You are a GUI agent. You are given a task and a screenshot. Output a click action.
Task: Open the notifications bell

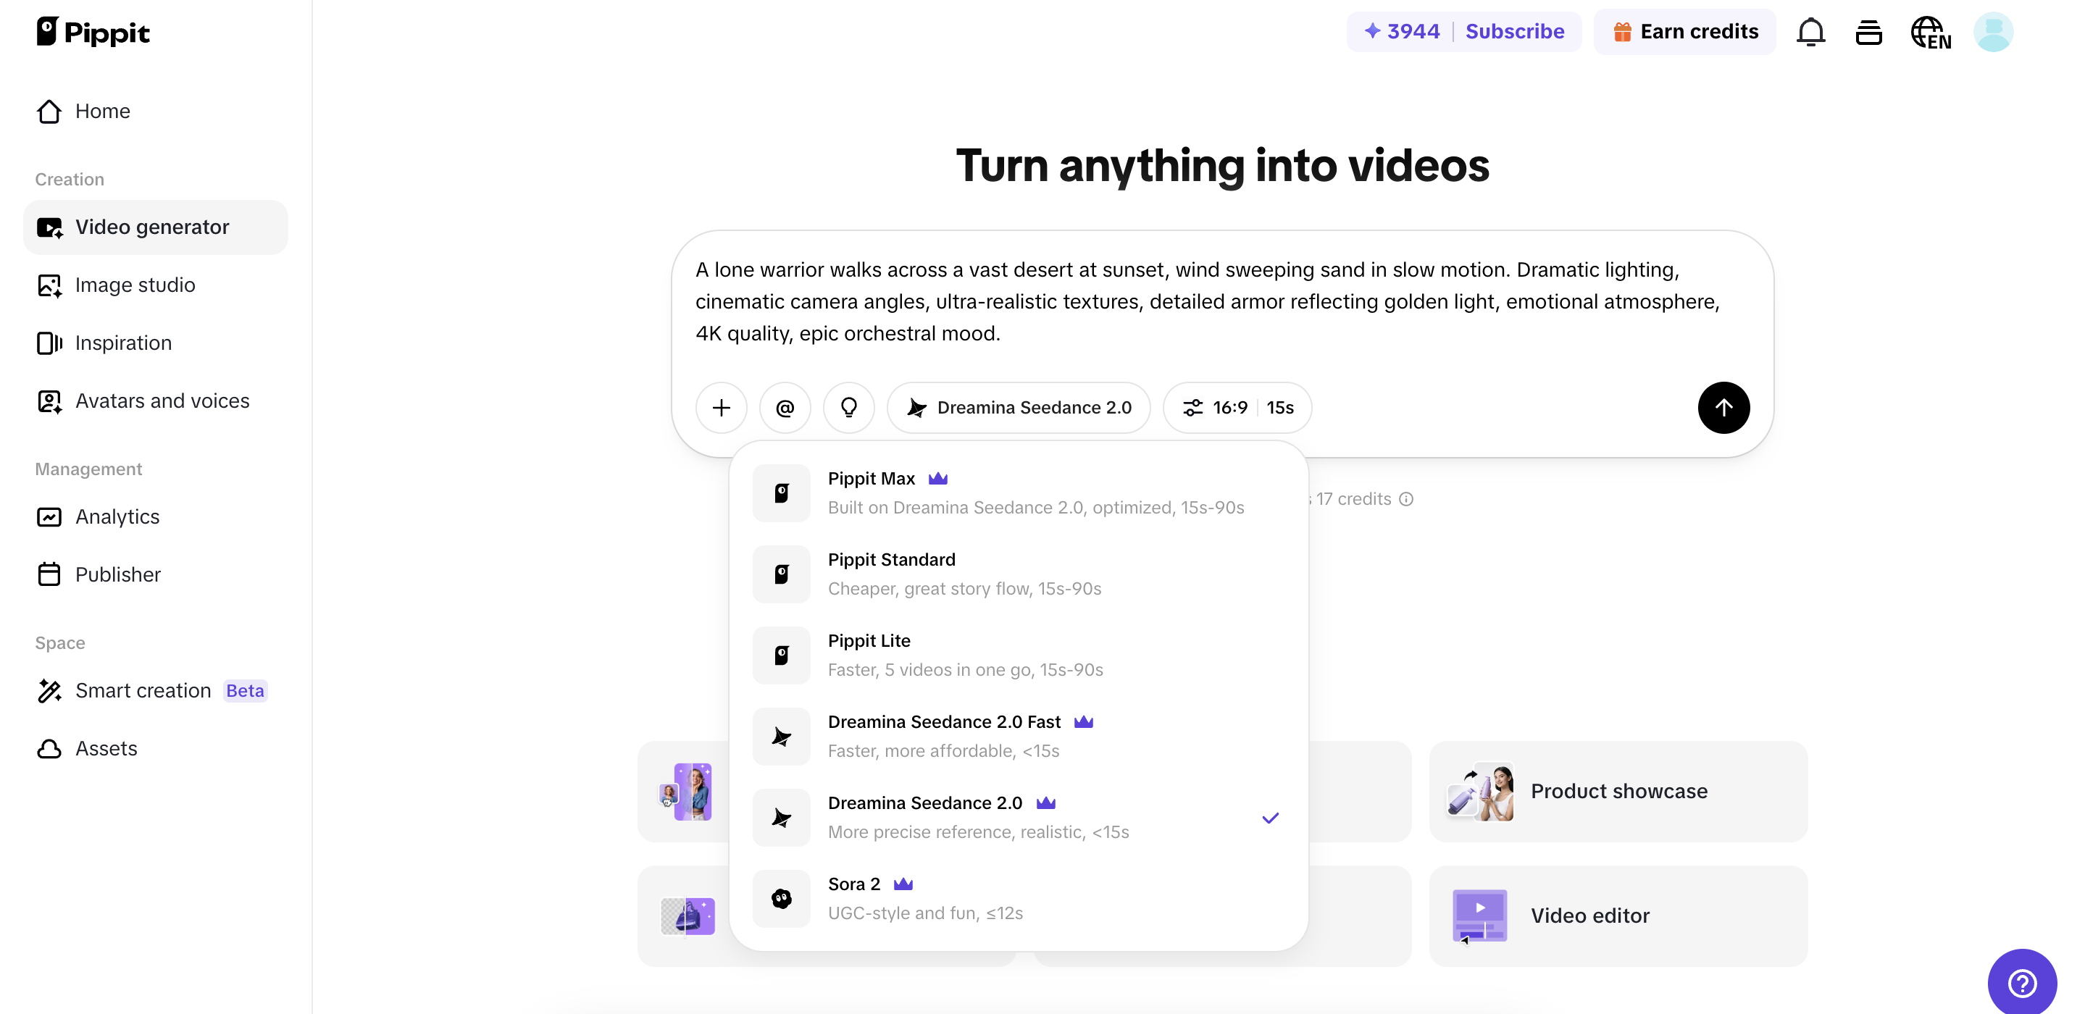pos(1810,32)
